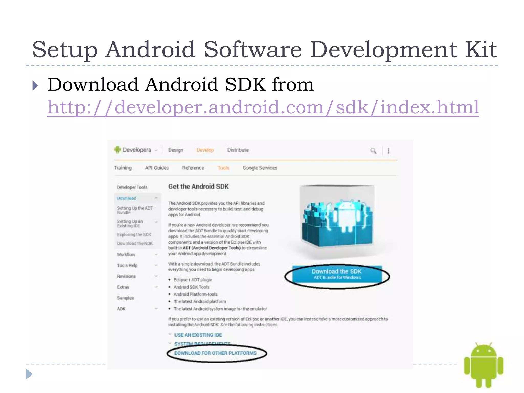Screen dimensions: 524x393
Task: Click the search magnifier icon
Action: pos(373,151)
